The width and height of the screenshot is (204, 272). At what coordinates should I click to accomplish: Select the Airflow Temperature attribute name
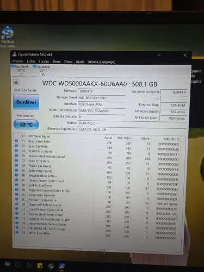tap(42, 200)
